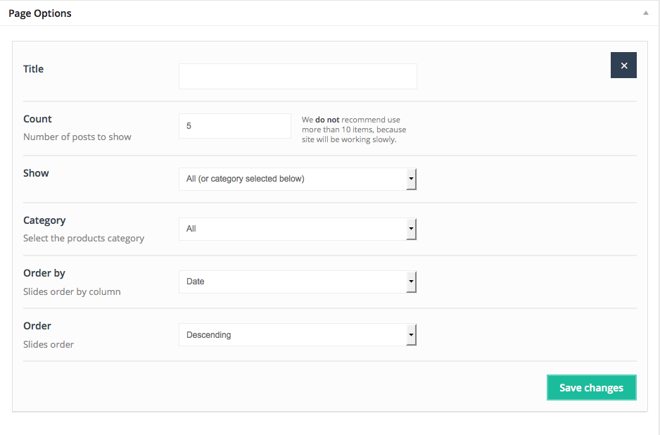Image resolution: width=660 pixels, height=435 pixels.
Task: Click the 'Order by' field label
Action: click(44, 273)
